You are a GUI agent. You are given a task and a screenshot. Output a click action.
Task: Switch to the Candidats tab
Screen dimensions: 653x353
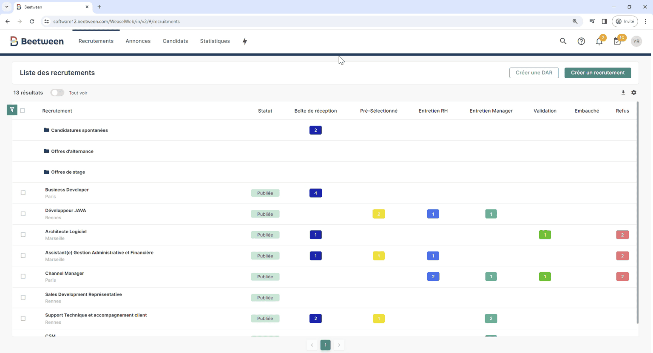point(175,41)
